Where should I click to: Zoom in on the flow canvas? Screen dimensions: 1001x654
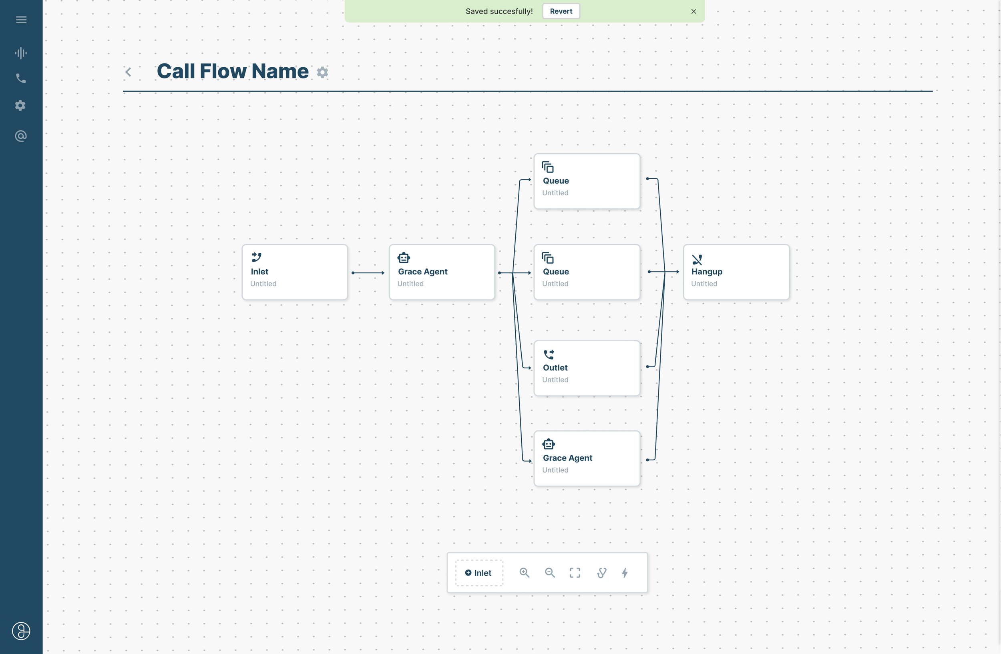pos(524,572)
